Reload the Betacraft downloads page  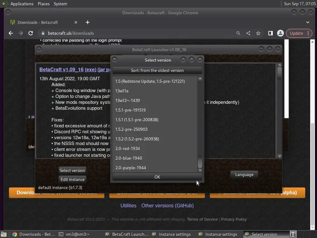31,33
